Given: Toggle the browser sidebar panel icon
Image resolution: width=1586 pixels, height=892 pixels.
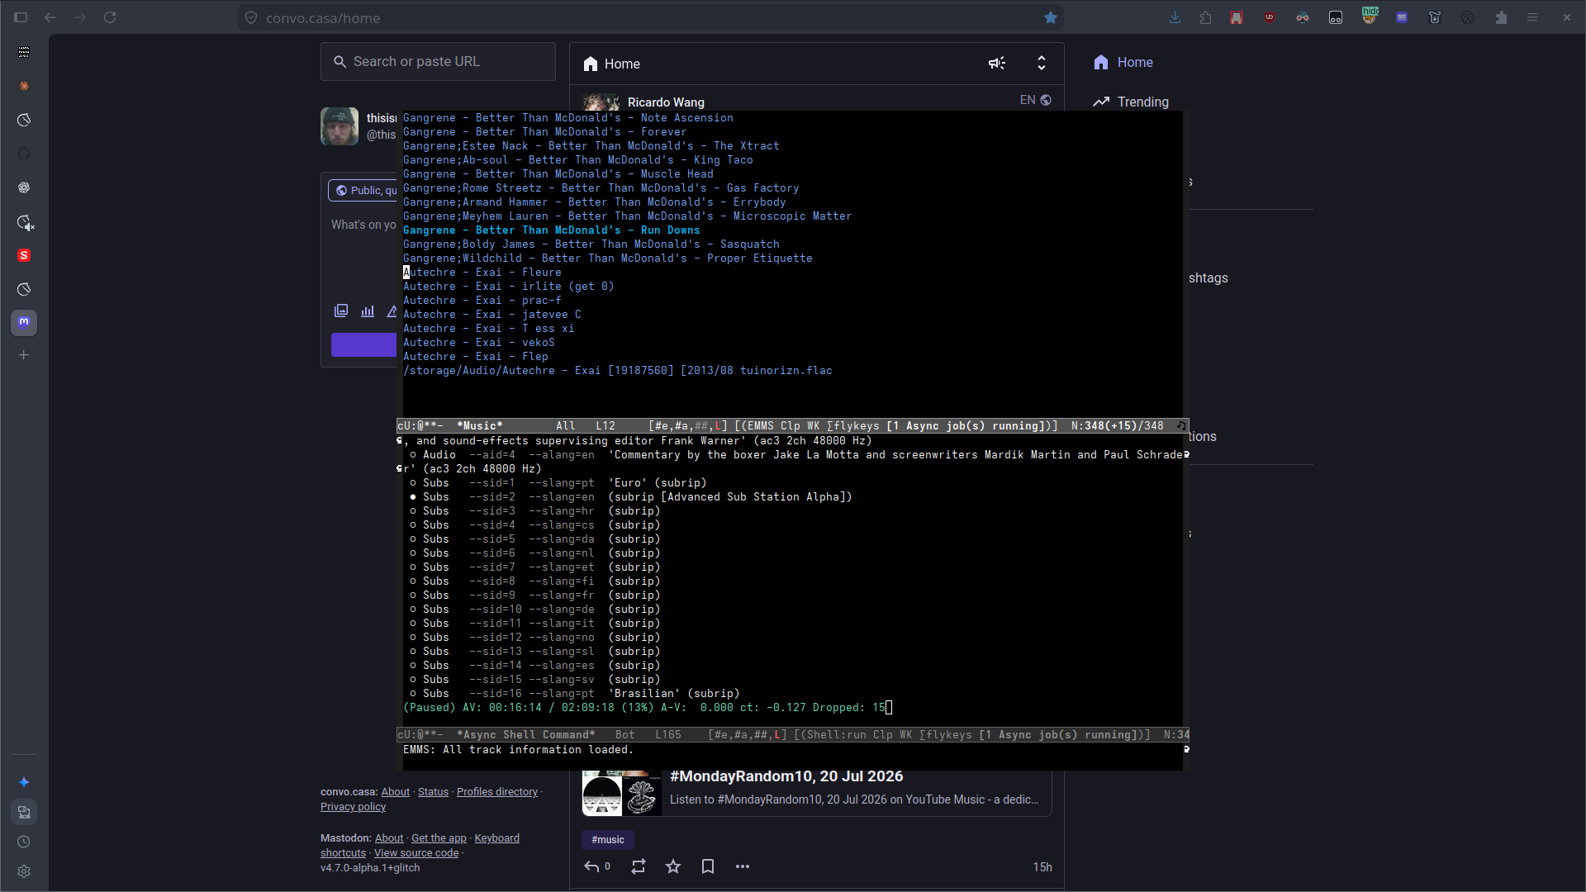Looking at the screenshot, I should coord(21,17).
